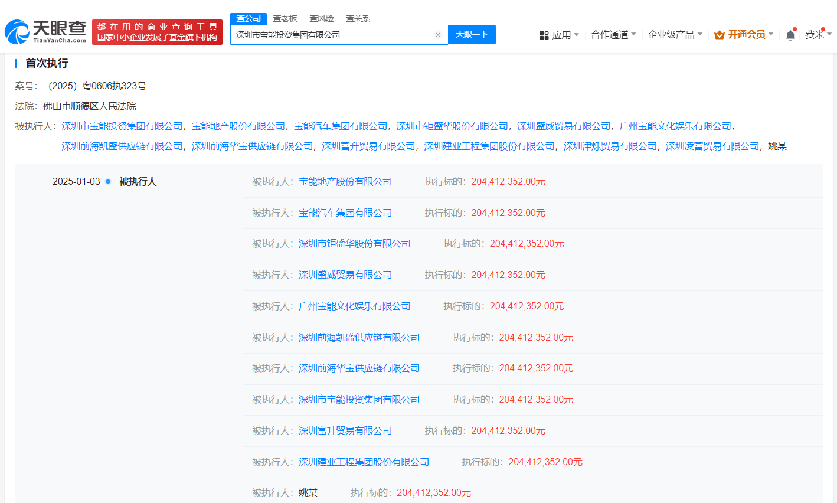Open 深圳前海华宝供应链有限公司 in the header list
The height and width of the screenshot is (503, 837).
coord(253,146)
